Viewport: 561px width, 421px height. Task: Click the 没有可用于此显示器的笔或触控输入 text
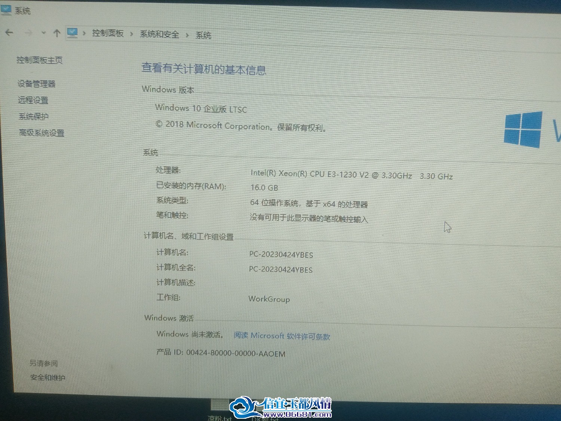[309, 218]
